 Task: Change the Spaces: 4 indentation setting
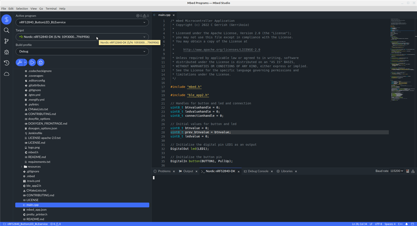tap(390, 224)
